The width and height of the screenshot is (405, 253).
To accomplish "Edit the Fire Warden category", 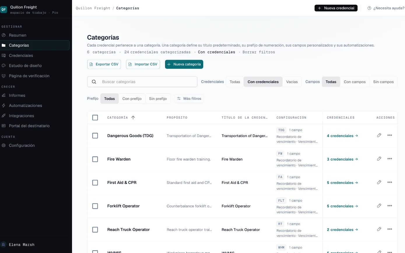I will point(379,159).
